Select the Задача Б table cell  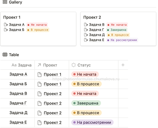click(18, 84)
